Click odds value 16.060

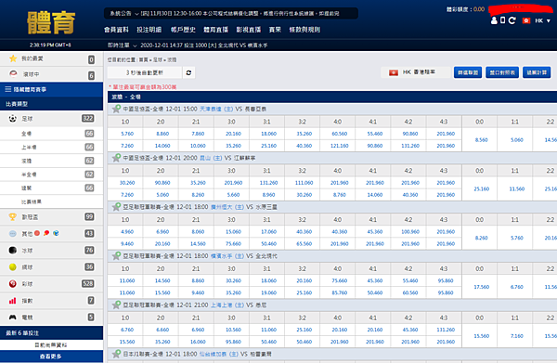198,342
